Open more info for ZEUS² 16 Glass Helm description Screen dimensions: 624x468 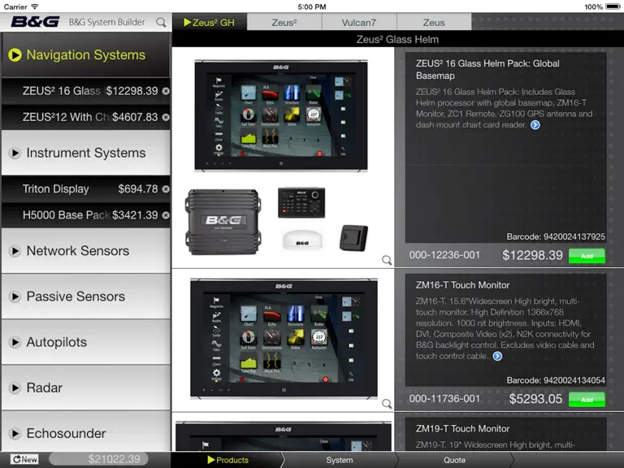click(535, 125)
